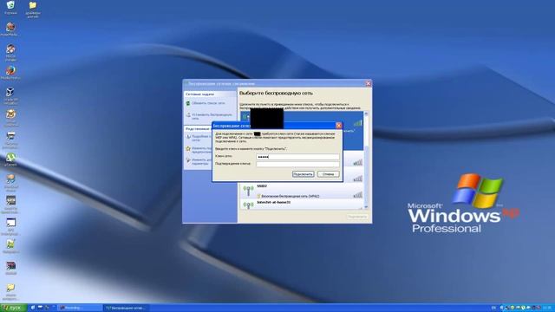Click the EN language indicator in the tray
Image resolution: width=555 pixels, height=312 pixels.
pyautogui.click(x=493, y=309)
